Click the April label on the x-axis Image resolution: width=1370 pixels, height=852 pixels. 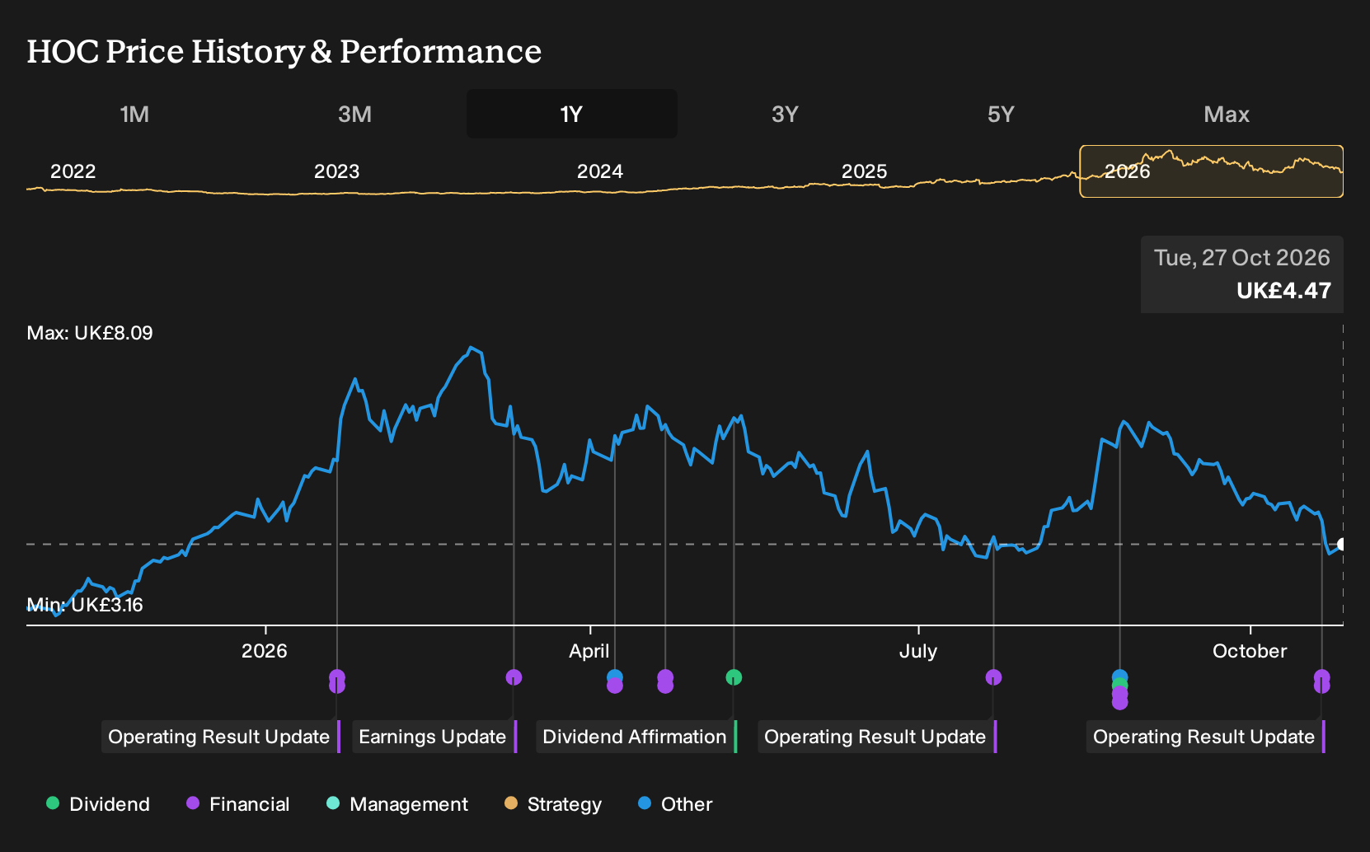click(x=589, y=651)
